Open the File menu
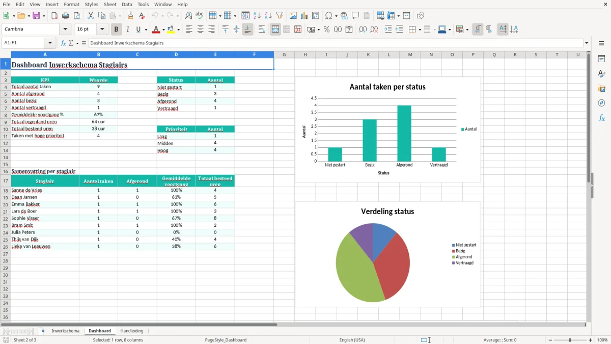This screenshot has width=611, height=344. [x=6, y=4]
